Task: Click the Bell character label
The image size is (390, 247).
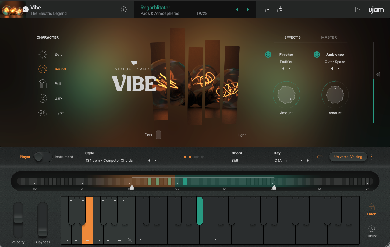Action: pos(58,84)
